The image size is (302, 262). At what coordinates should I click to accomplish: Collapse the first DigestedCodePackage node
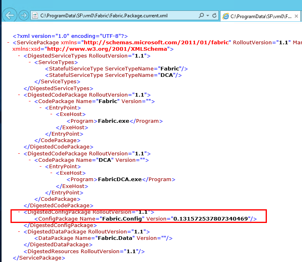(x=19, y=95)
